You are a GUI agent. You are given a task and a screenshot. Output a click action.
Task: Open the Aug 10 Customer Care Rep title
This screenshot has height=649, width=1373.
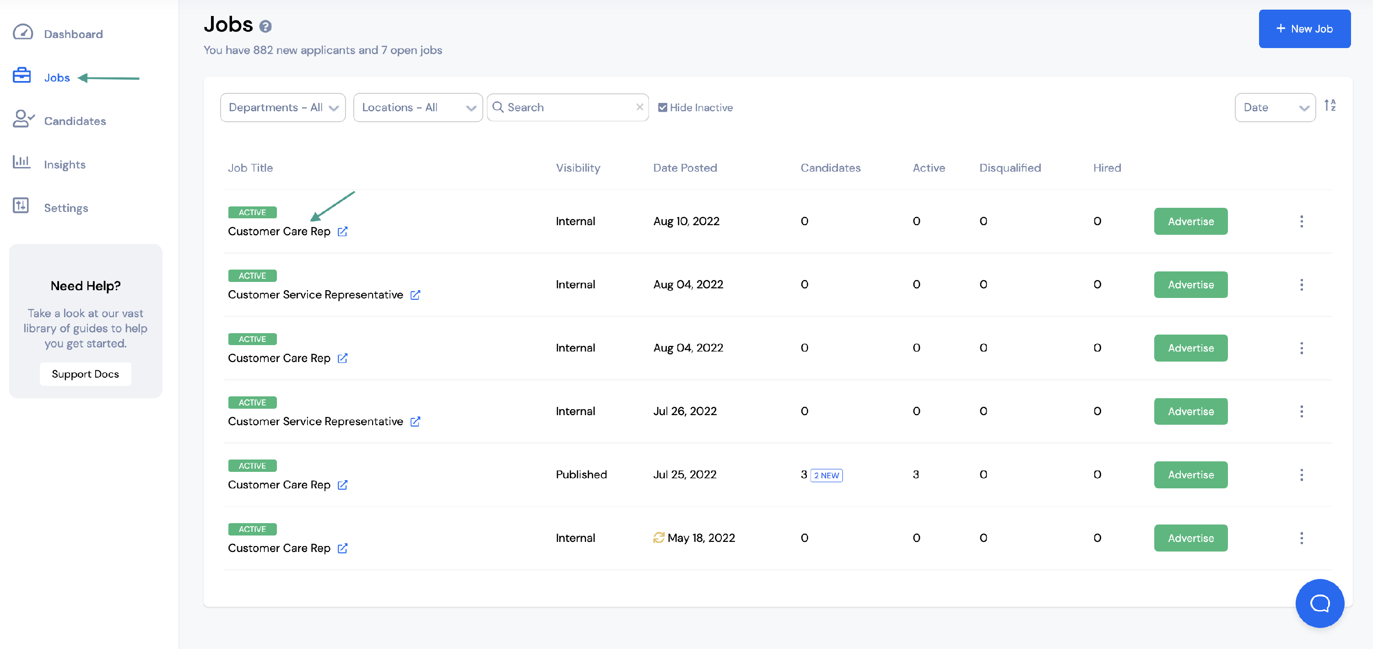pyautogui.click(x=279, y=232)
